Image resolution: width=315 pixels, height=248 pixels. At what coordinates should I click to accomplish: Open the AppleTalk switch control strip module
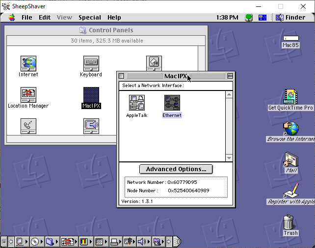(x=22, y=242)
